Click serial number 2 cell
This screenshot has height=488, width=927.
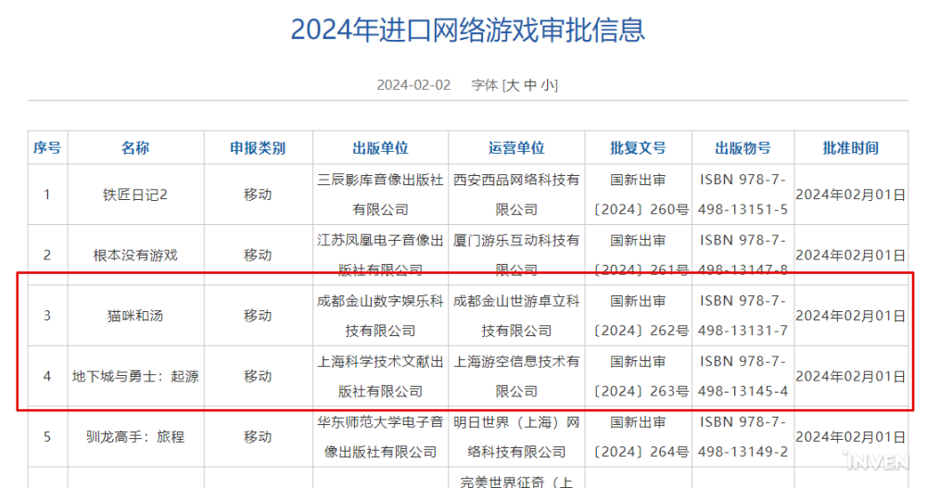click(x=47, y=256)
